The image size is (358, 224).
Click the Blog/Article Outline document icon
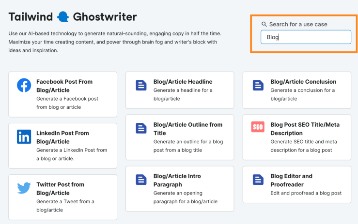[141, 128]
